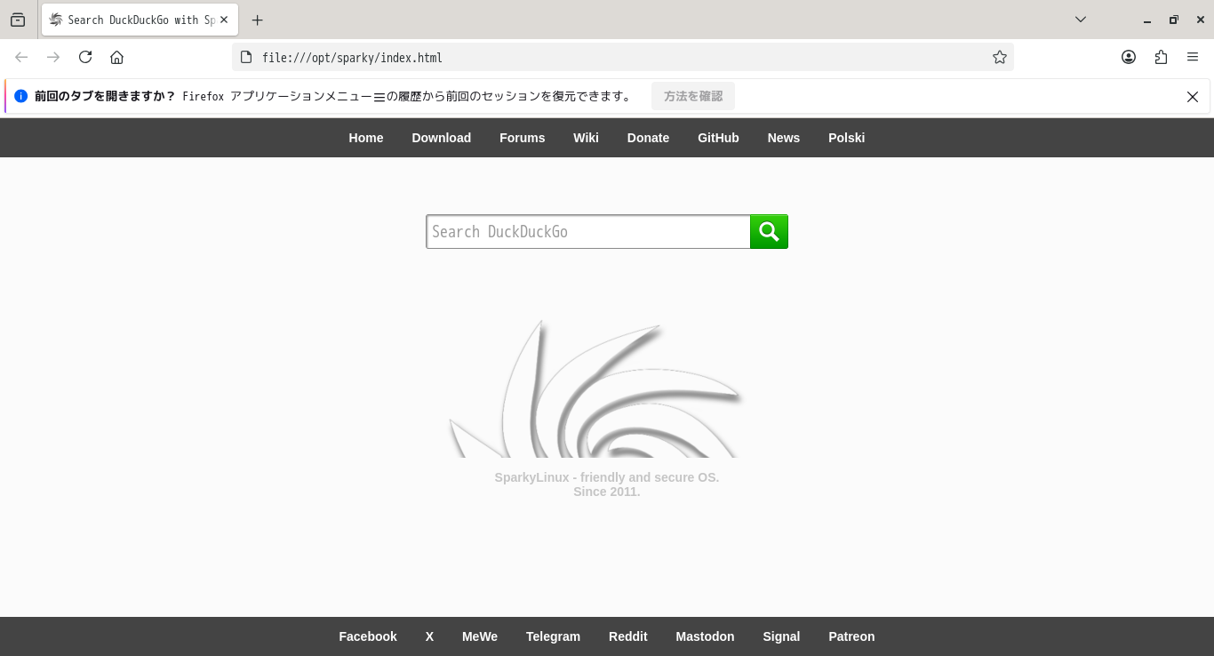Image resolution: width=1214 pixels, height=656 pixels.
Task: Open the GitHub link
Action: [718, 138]
